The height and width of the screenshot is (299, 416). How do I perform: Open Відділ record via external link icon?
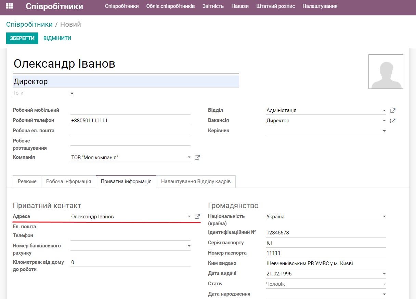click(393, 110)
